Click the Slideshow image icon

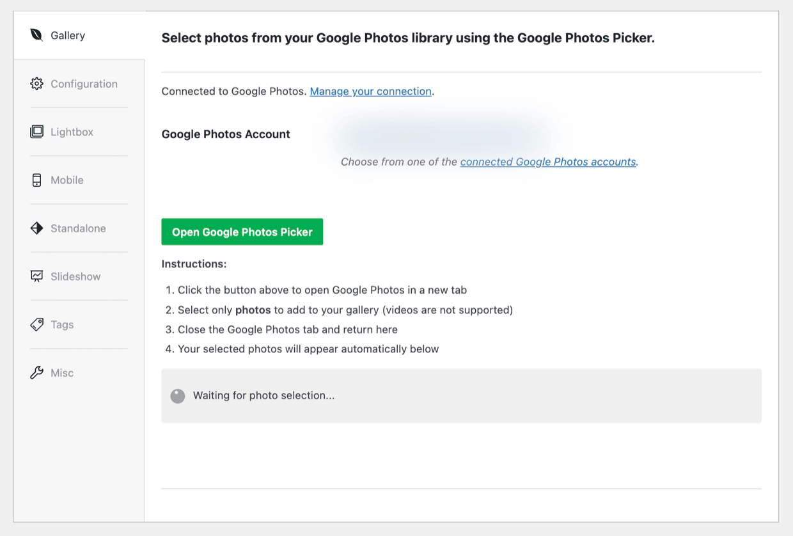pyautogui.click(x=36, y=276)
